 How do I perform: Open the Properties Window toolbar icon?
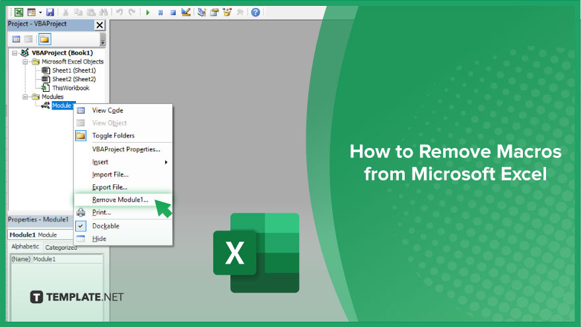coord(214,13)
